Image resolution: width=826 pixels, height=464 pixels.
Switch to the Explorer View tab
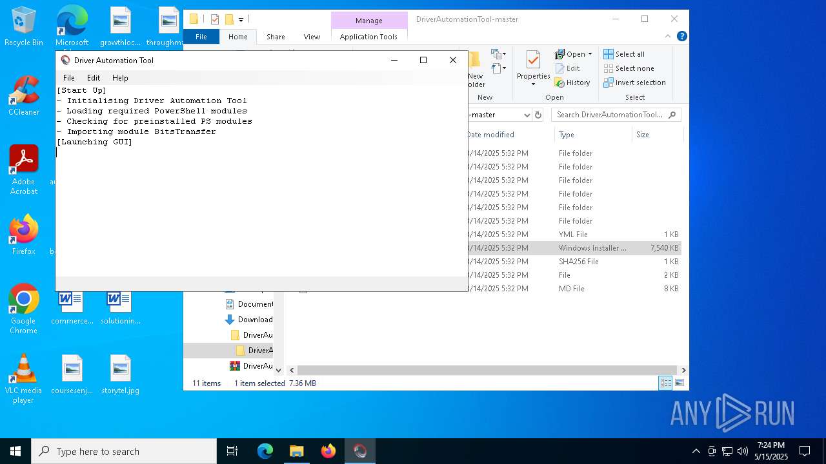(312, 37)
